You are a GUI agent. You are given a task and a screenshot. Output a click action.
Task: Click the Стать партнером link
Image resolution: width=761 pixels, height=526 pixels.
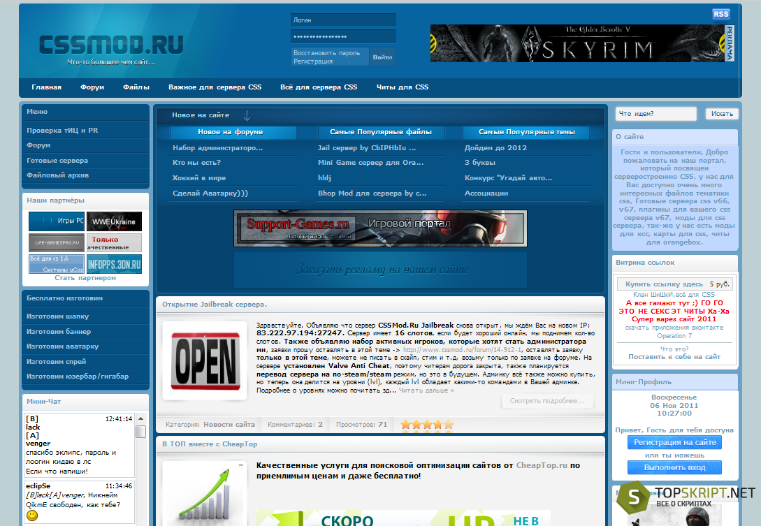tap(85, 278)
